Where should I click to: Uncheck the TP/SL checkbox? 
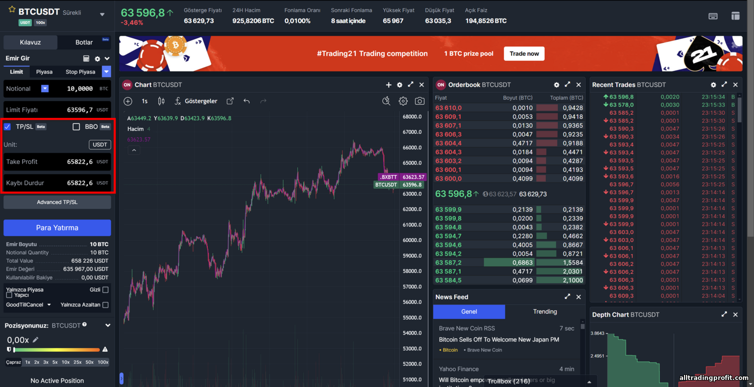[8, 127]
